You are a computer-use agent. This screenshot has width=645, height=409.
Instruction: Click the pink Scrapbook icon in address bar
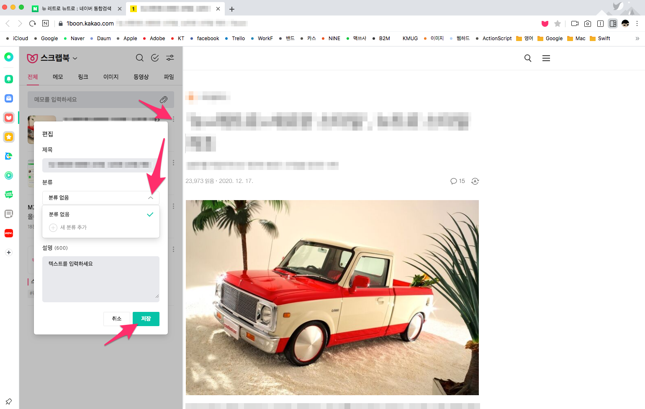[545, 23]
